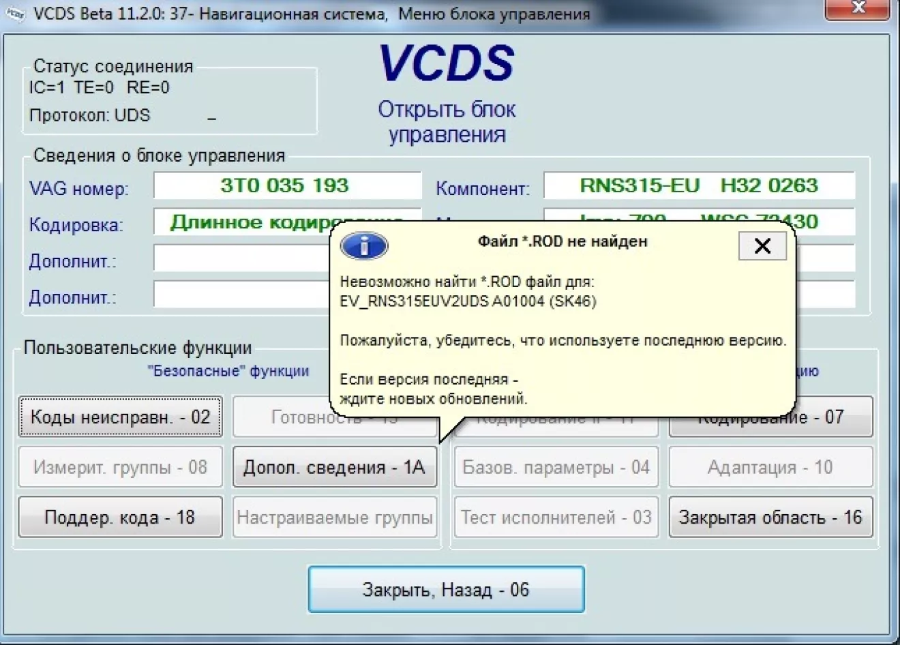Click Настраиваемые группы button
900x645 pixels.
[x=334, y=517]
